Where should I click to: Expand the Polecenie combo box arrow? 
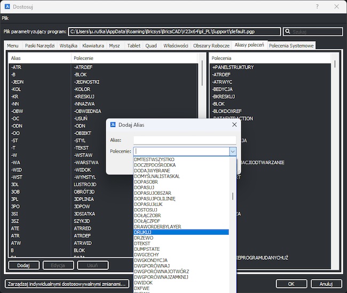[x=232, y=152]
